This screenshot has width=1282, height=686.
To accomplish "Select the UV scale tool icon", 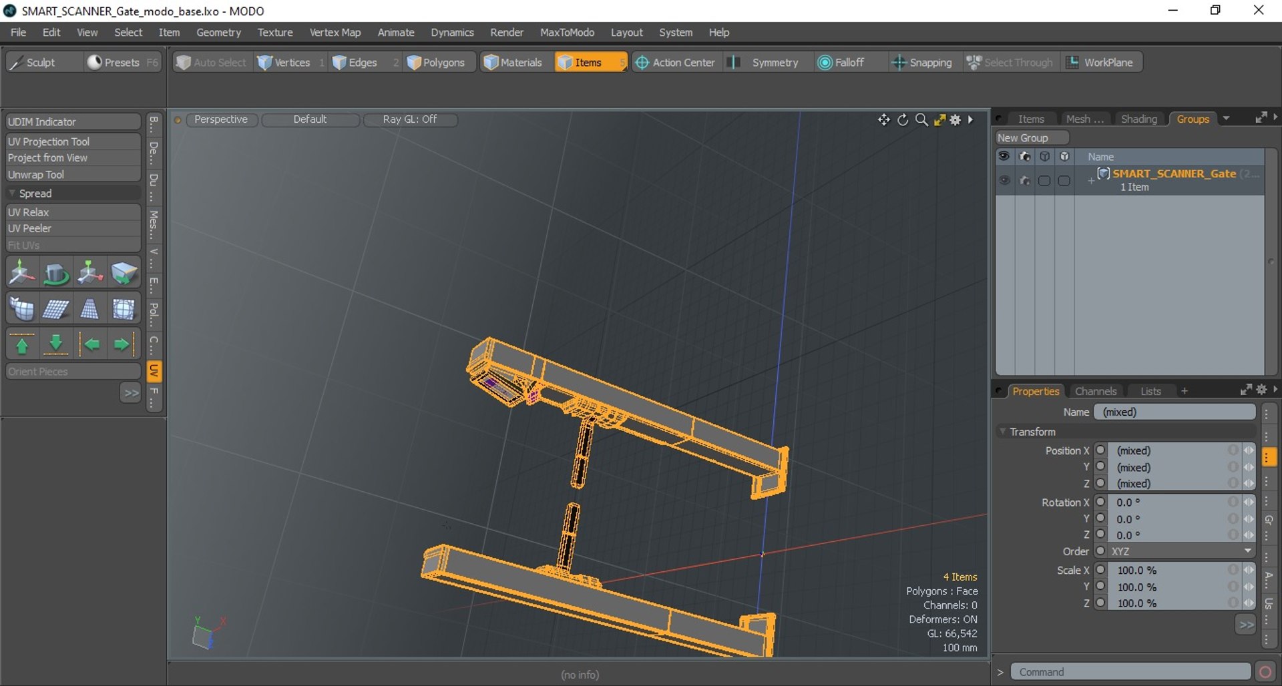I will pos(90,273).
